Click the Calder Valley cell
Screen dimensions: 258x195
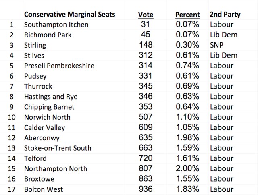click(x=44, y=127)
